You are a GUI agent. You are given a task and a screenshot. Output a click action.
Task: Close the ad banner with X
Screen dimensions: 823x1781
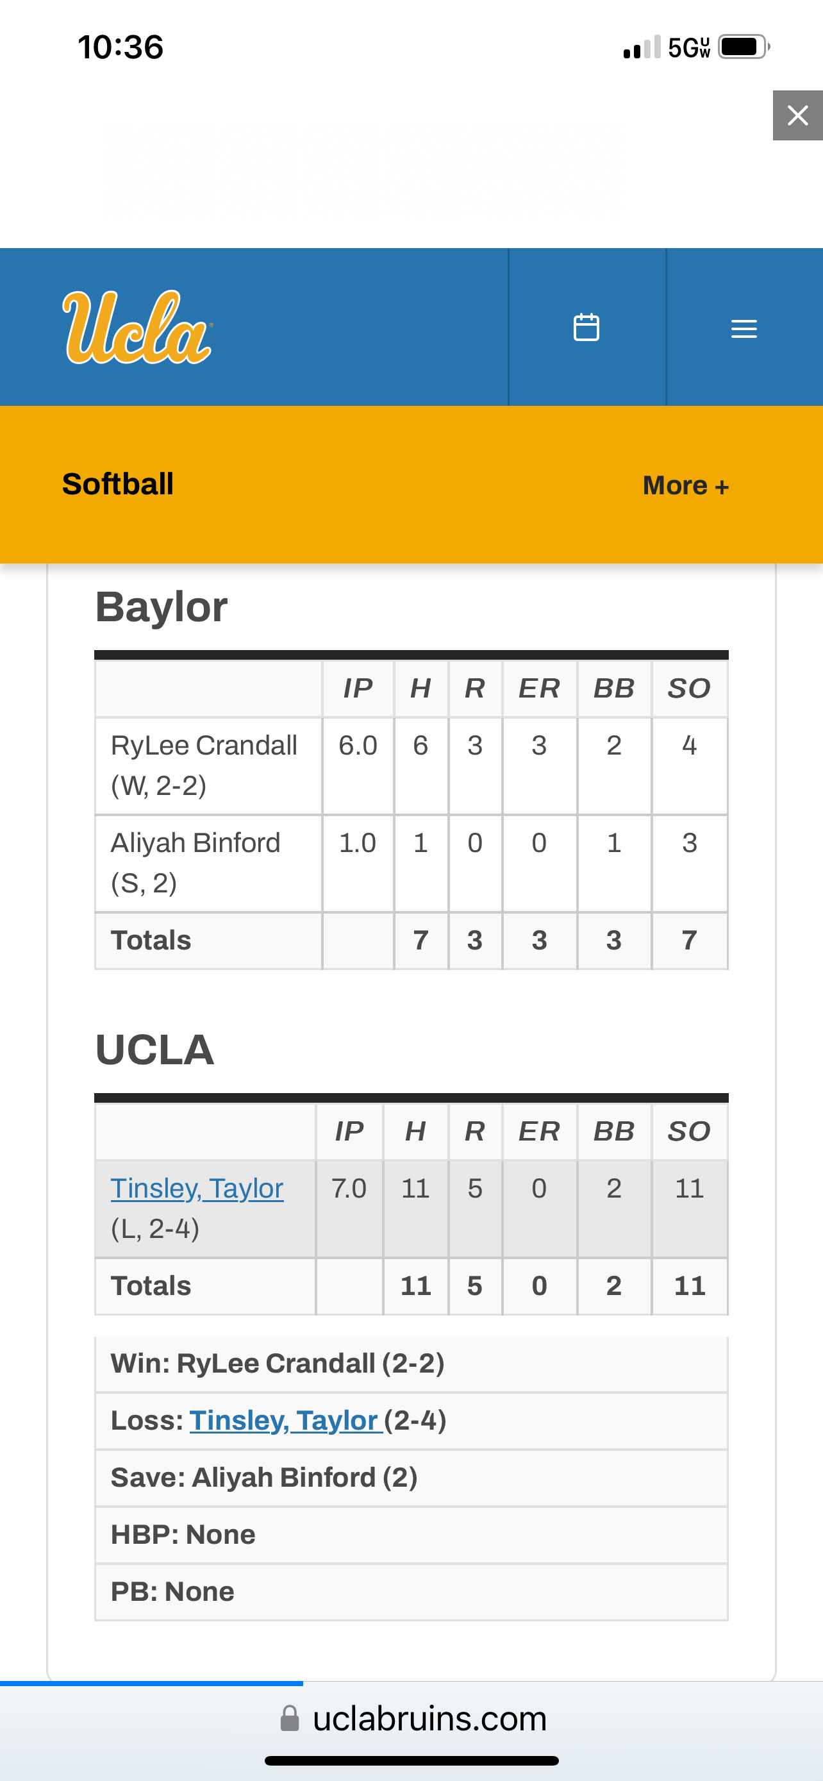[x=798, y=115]
